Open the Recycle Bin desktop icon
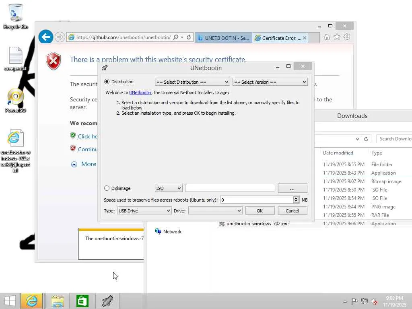The width and height of the screenshot is (412, 309). [15, 16]
